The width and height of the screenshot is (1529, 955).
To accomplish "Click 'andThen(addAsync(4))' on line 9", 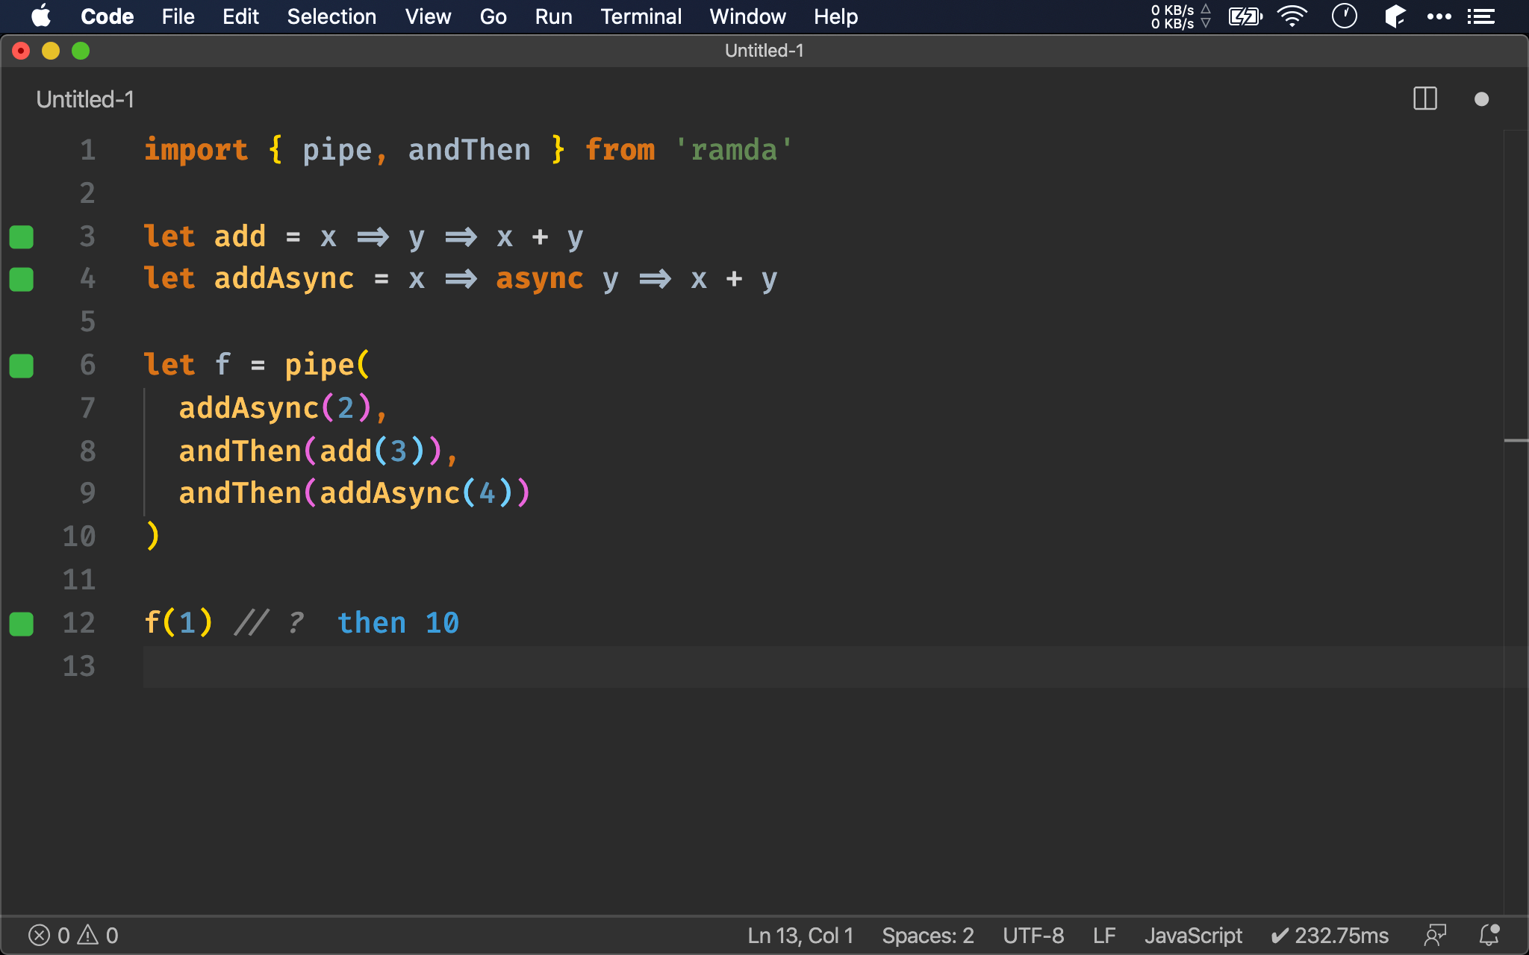I will [355, 494].
